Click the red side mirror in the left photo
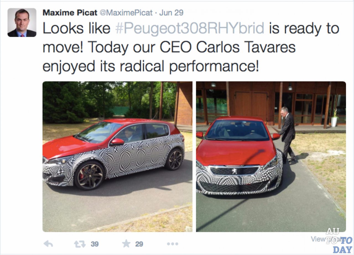354x255 pixels. pyautogui.click(x=117, y=142)
